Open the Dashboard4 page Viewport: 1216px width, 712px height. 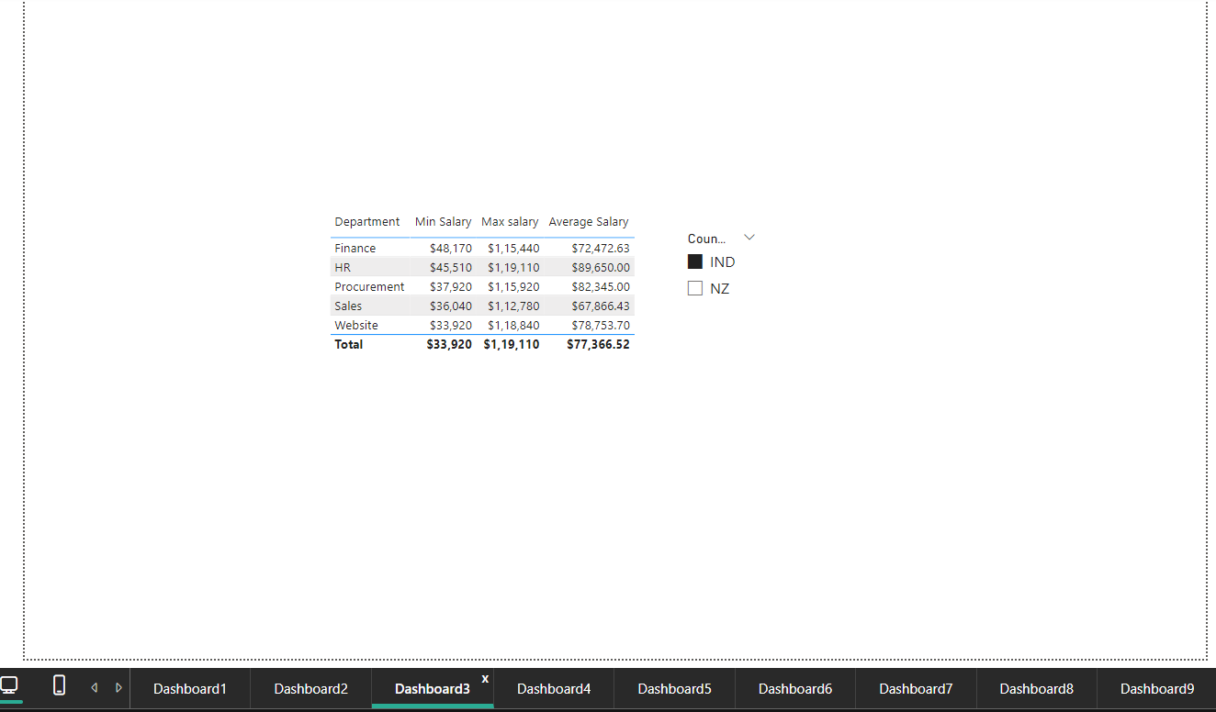pyautogui.click(x=553, y=688)
